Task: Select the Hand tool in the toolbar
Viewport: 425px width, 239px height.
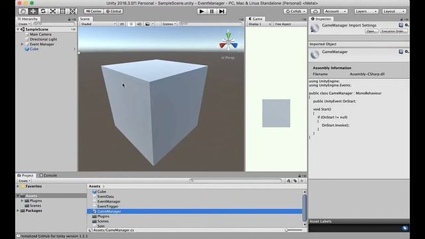Action: (x=23, y=11)
